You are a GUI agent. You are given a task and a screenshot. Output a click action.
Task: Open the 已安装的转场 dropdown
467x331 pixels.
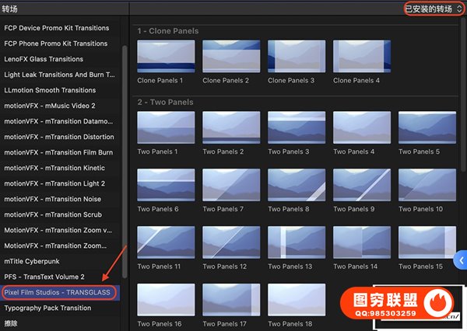[x=433, y=9]
